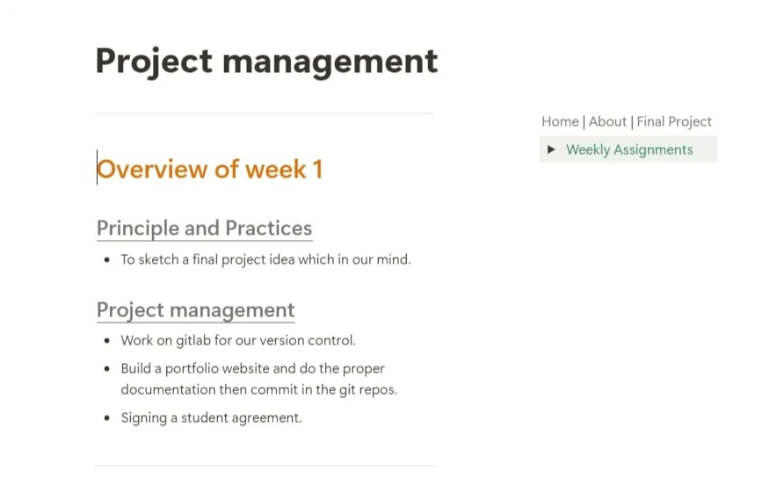Screen dimensions: 784x493
Task: Click the Work on gitlab bullet text
Action: (238, 340)
